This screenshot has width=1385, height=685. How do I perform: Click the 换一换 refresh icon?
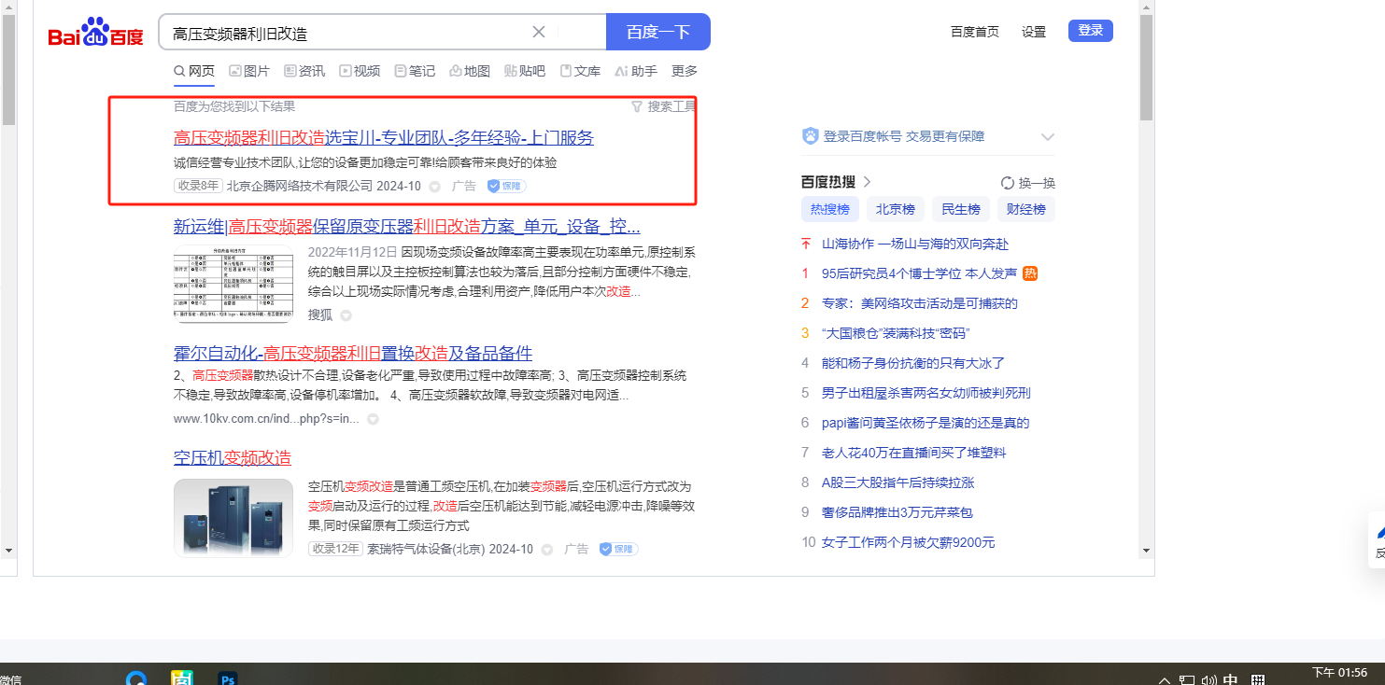tap(1008, 183)
